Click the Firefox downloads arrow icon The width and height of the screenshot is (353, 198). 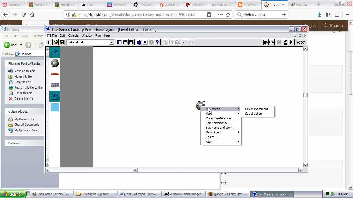(319, 15)
